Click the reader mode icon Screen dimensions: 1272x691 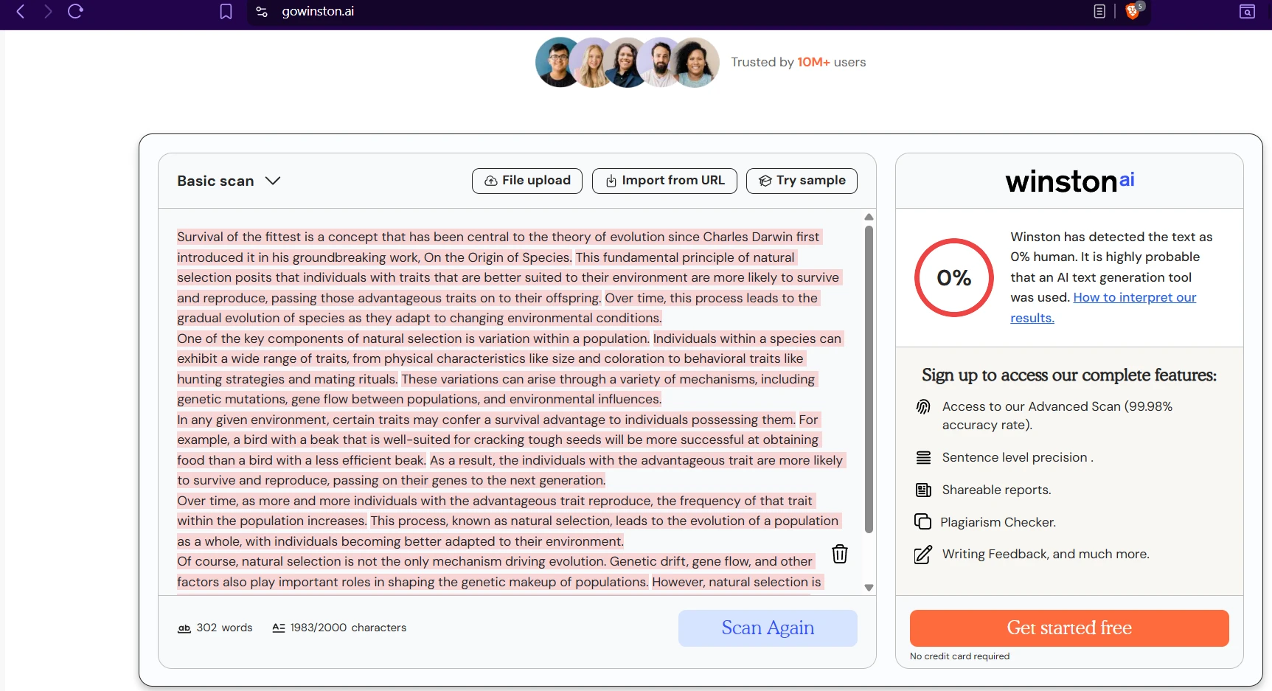pos(1099,11)
